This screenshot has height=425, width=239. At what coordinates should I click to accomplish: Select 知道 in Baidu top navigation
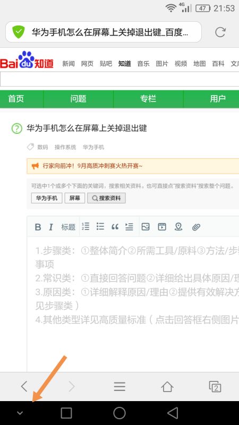click(x=125, y=64)
